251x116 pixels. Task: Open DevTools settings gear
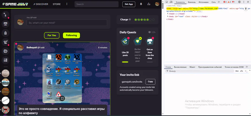240,2
